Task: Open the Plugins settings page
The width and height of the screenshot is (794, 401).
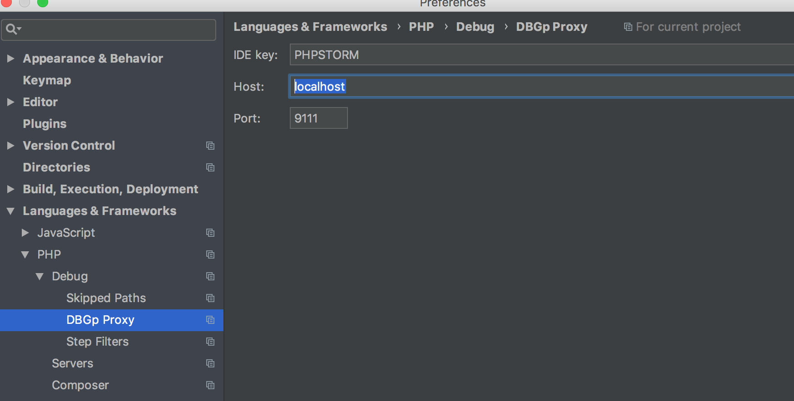Action: point(45,124)
